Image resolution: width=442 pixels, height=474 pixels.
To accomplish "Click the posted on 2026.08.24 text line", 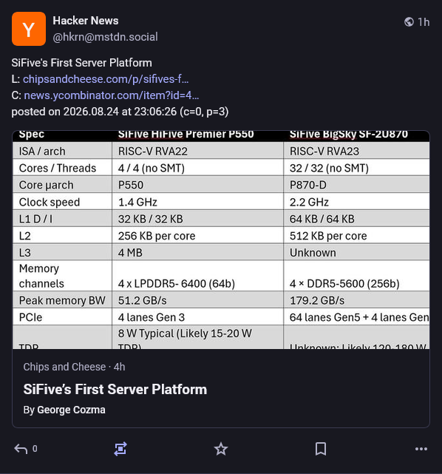I will [120, 112].
